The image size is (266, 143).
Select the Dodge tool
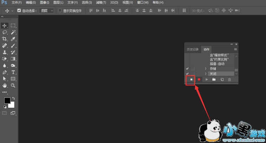(13, 65)
